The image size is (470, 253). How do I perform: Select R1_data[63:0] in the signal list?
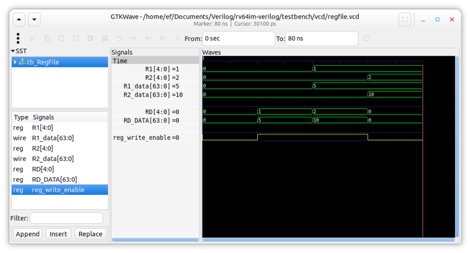pos(53,138)
